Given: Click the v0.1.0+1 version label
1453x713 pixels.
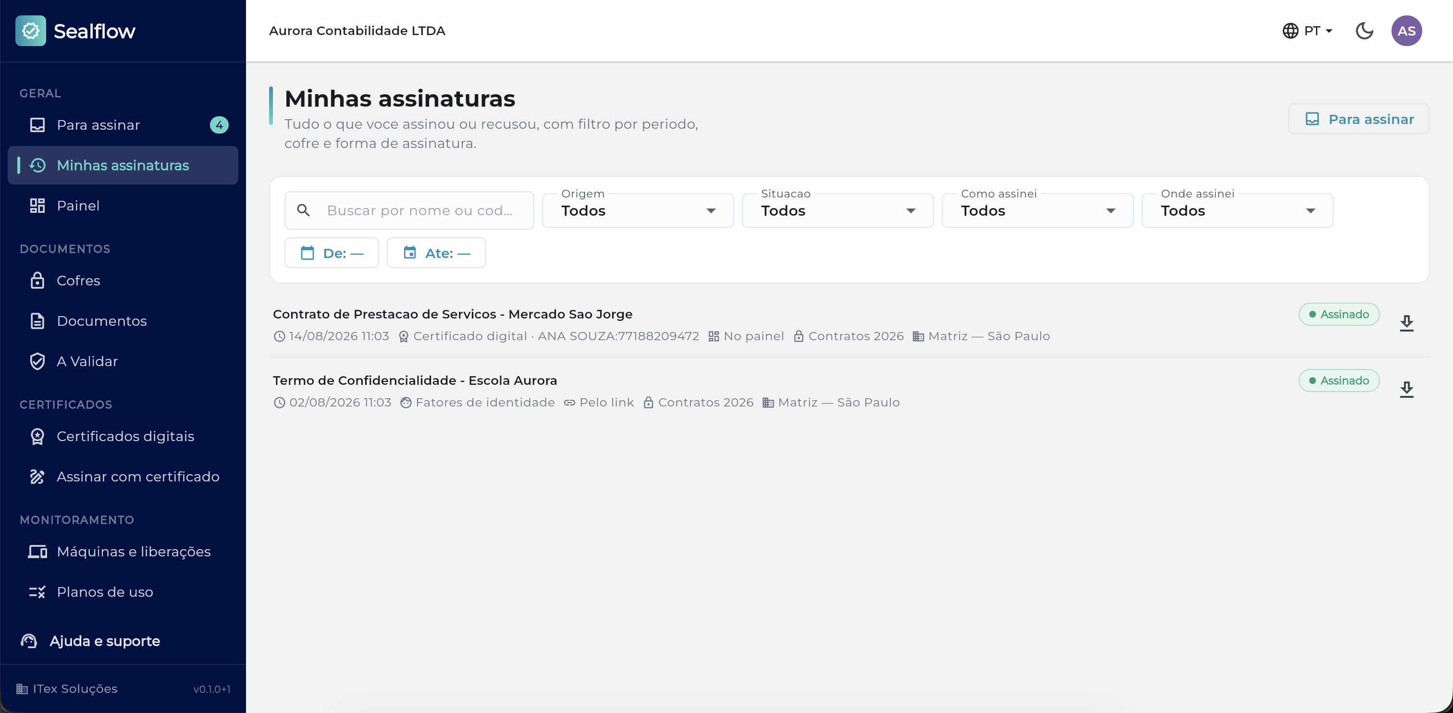Looking at the screenshot, I should [211, 689].
